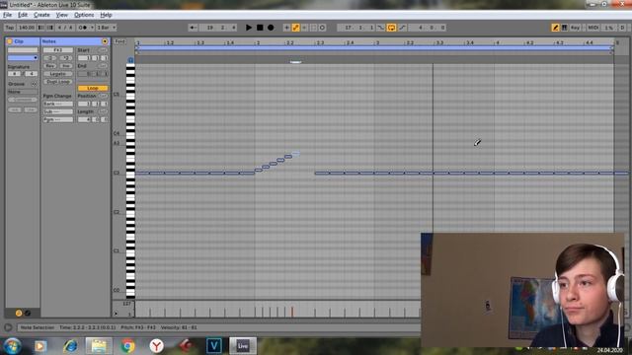
Task: Select the 140.00 tempo field
Action: (27, 28)
